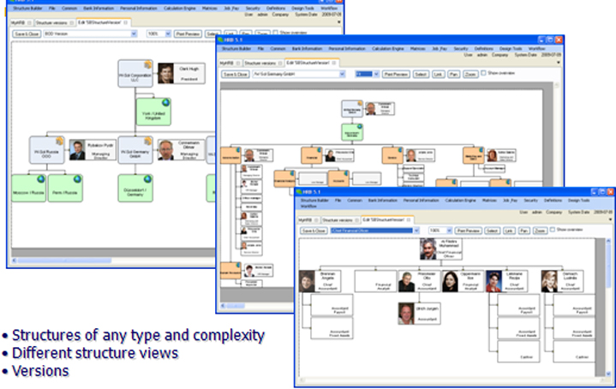Screen dimensions: 616x389
Task: Click the horizontal scrollbar thumb in Germany GmbH window
Action: [x=236, y=306]
